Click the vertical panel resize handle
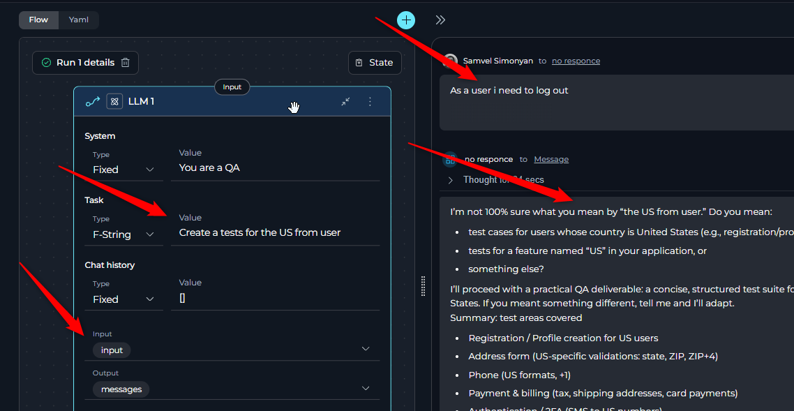Image resolution: width=794 pixels, height=411 pixels. [x=423, y=286]
